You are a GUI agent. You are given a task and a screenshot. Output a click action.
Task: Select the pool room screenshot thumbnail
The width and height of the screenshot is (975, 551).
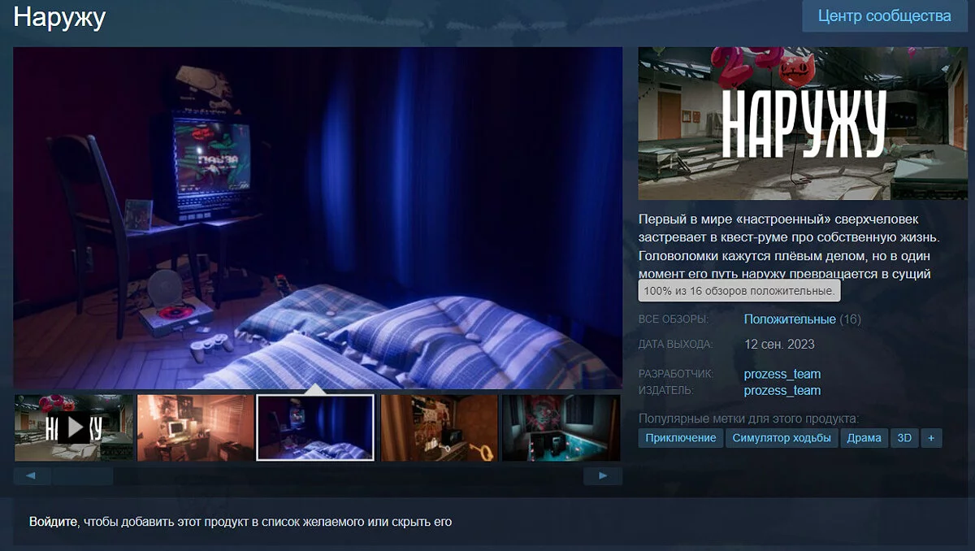tap(561, 427)
